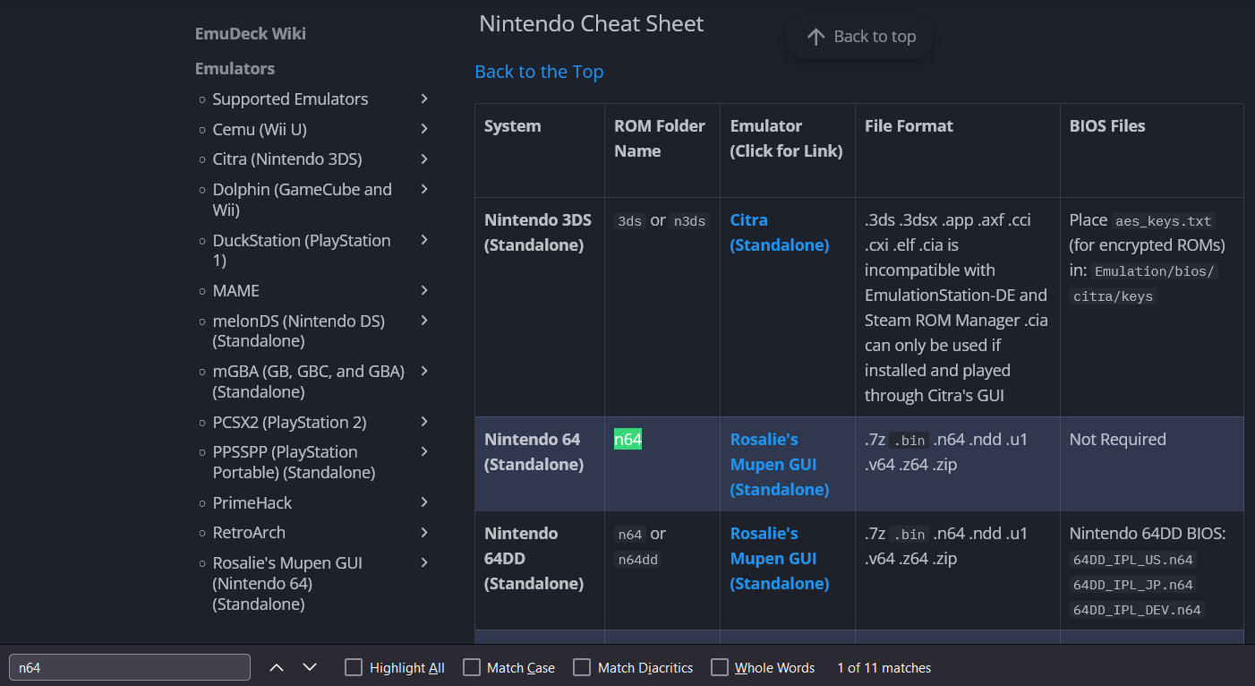The width and height of the screenshot is (1255, 686).
Task: Enable the Whole Words checkbox
Action: pos(720,667)
